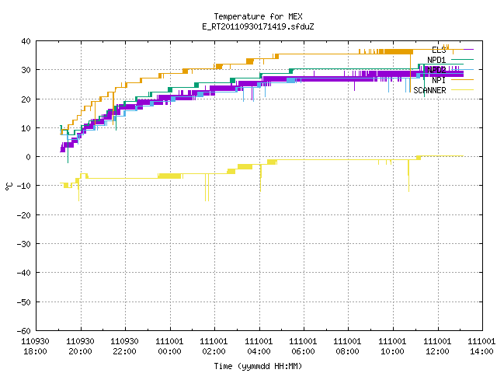Click the NPD2 legend label
The width and height of the screenshot is (497, 373).
pyautogui.click(x=436, y=70)
